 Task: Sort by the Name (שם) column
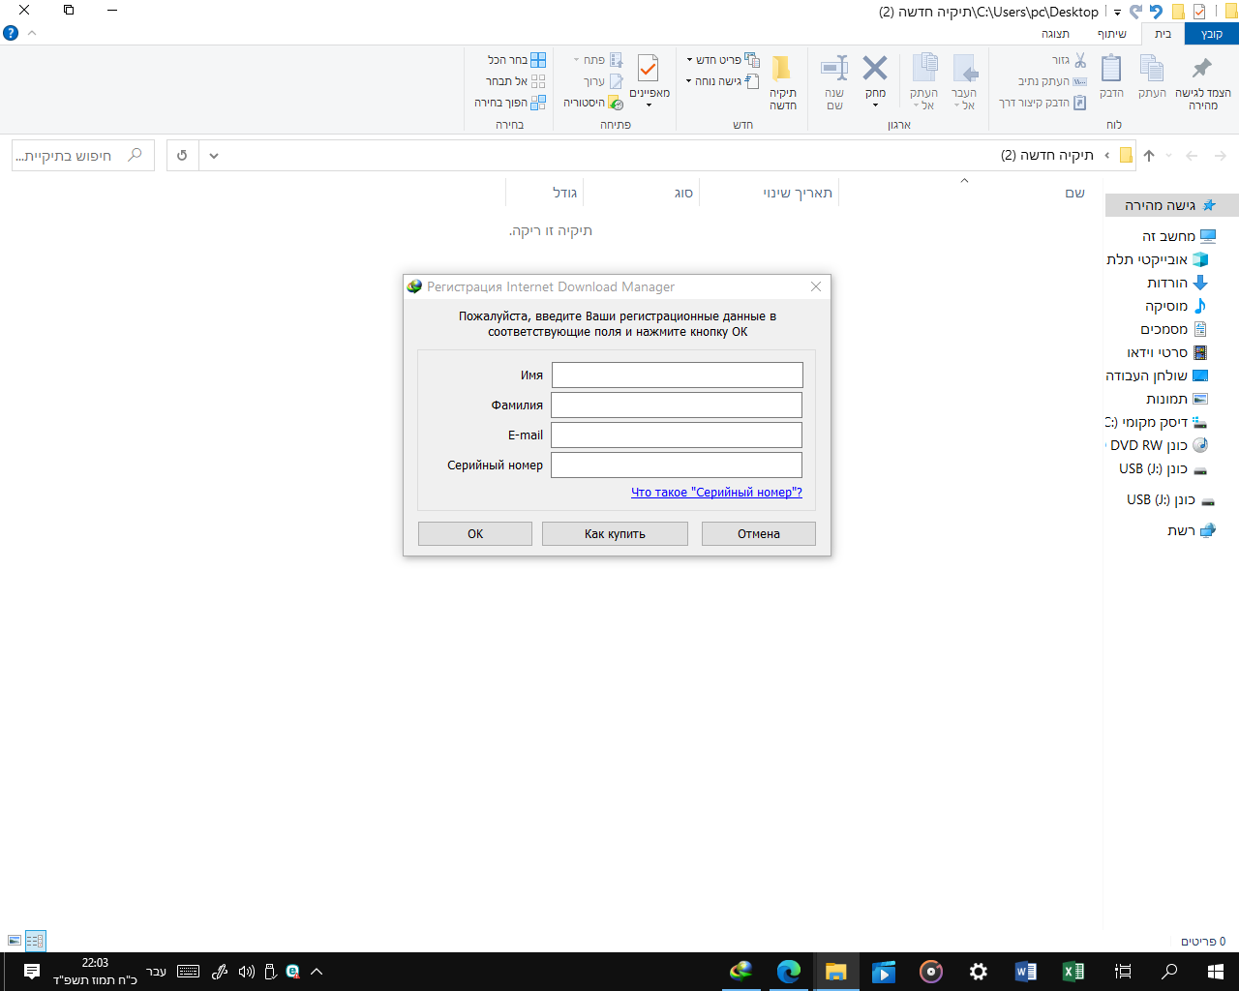coord(1074,193)
